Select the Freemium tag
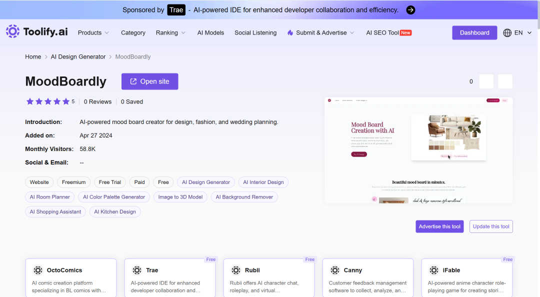Image resolution: width=540 pixels, height=297 pixels. 73,182
